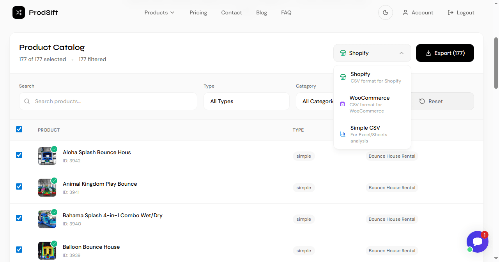This screenshot has width=499, height=262.
Task: Click the Logout link
Action: click(461, 12)
